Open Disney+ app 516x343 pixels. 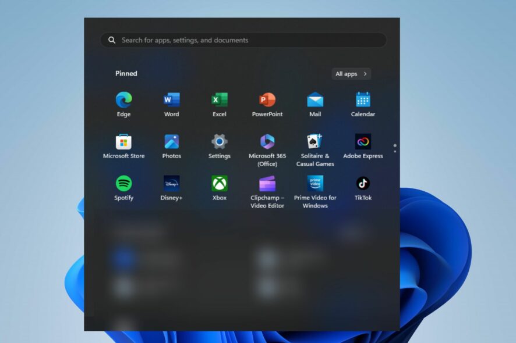(x=171, y=188)
